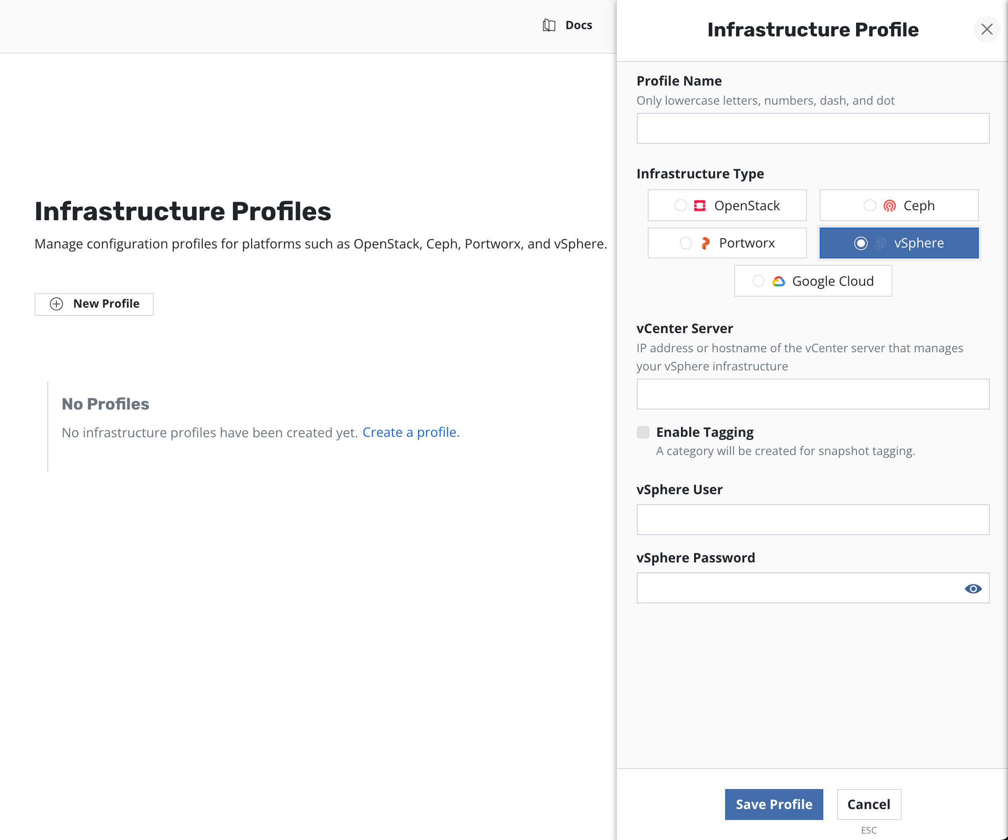The height and width of the screenshot is (840, 1008).
Task: Click the vSphere User text field
Action: (812, 519)
